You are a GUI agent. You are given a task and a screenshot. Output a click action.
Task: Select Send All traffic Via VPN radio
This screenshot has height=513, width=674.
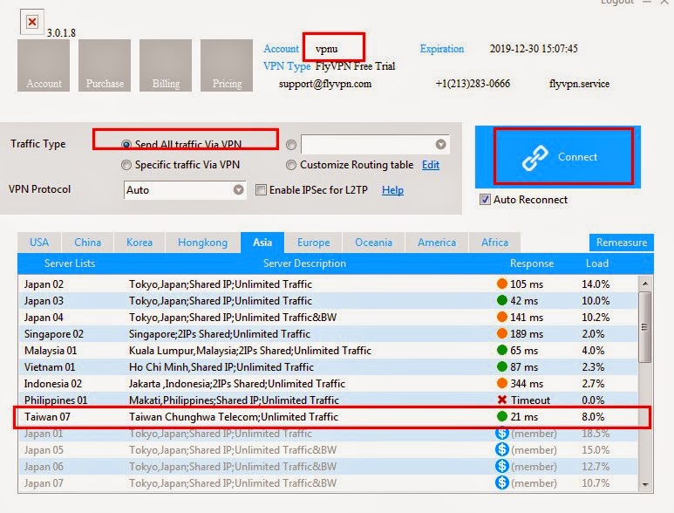(126, 145)
